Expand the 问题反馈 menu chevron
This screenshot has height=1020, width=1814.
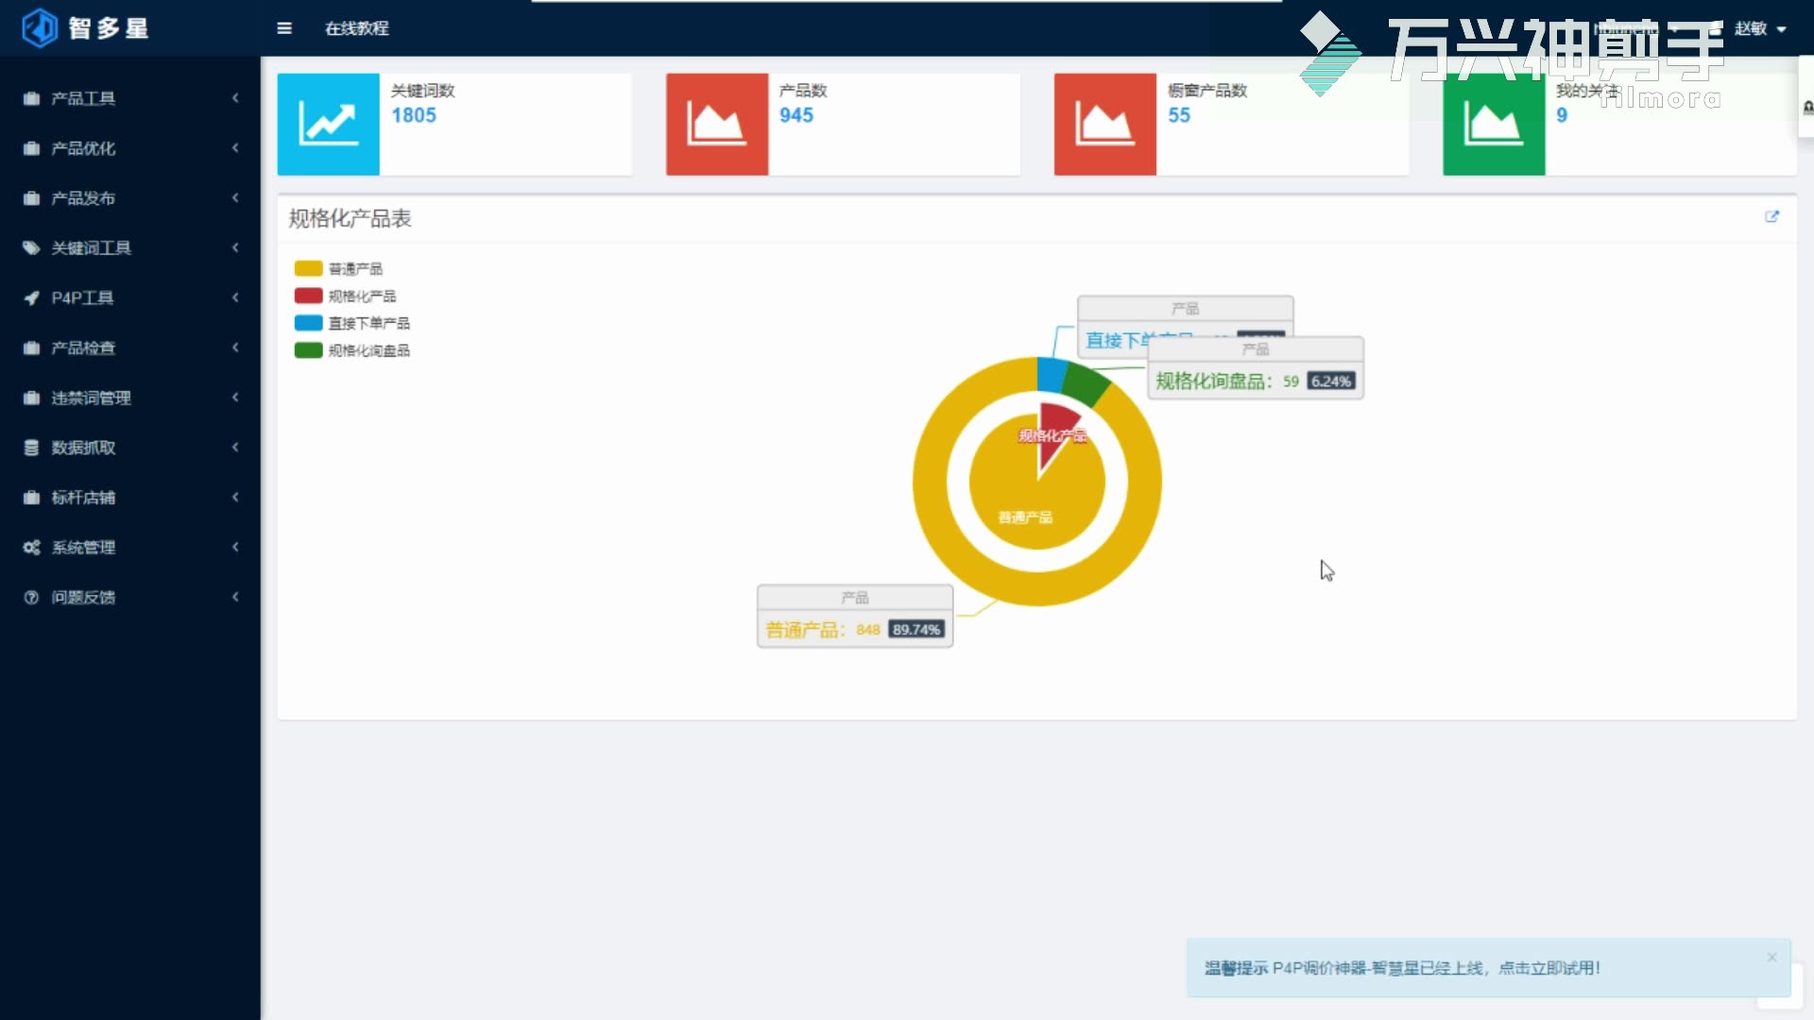click(235, 598)
